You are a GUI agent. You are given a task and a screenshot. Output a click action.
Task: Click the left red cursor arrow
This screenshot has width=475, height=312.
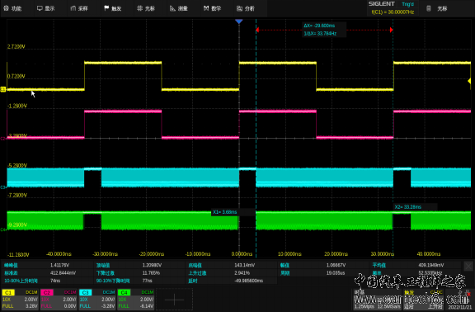tap(257, 30)
